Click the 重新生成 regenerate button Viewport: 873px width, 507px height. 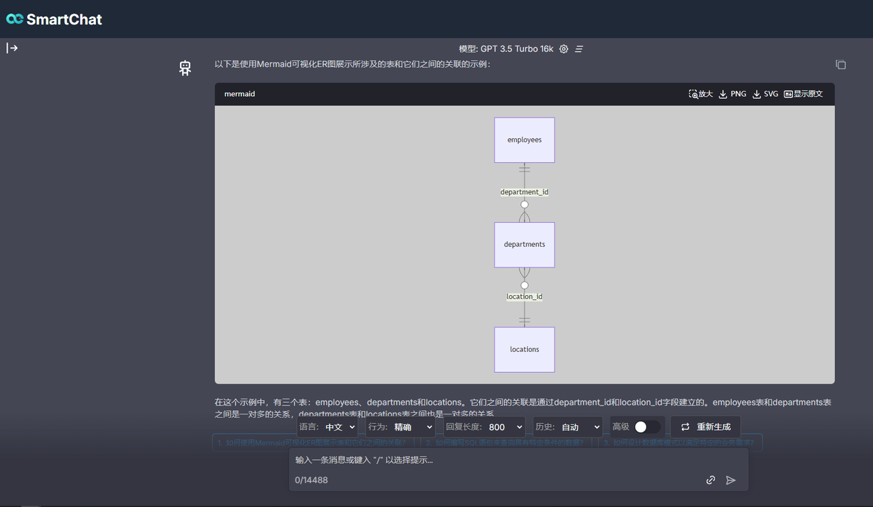tap(705, 427)
